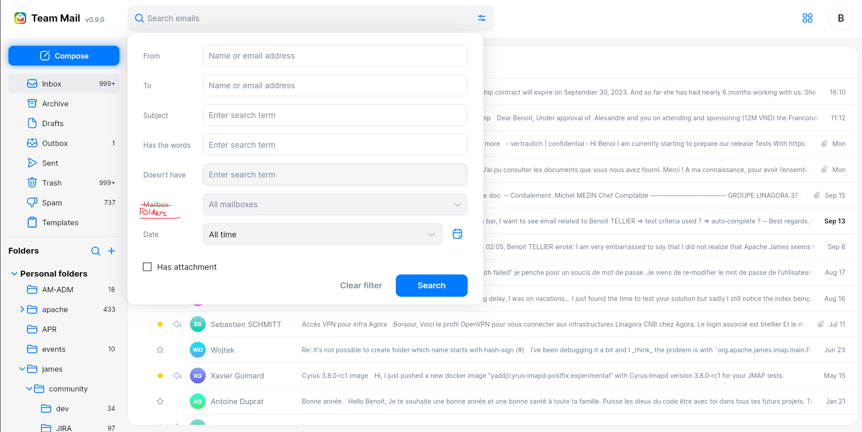Image resolution: width=862 pixels, height=432 pixels.
Task: Select the Sent paper-plane icon
Action: [x=32, y=163]
